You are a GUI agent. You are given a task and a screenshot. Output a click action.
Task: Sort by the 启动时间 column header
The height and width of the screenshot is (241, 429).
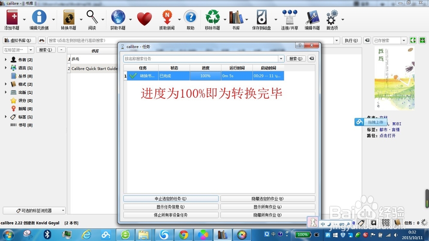(x=269, y=68)
